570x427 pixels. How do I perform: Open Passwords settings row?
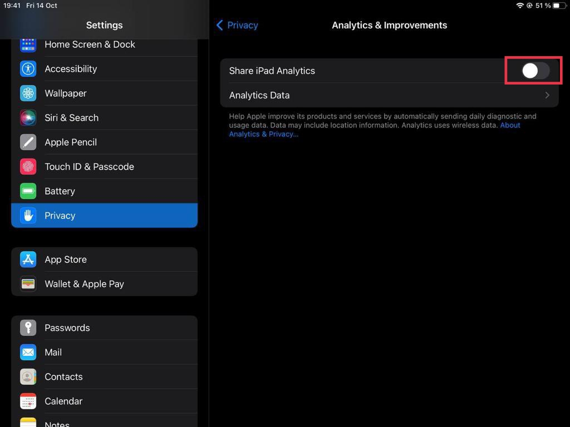point(104,328)
